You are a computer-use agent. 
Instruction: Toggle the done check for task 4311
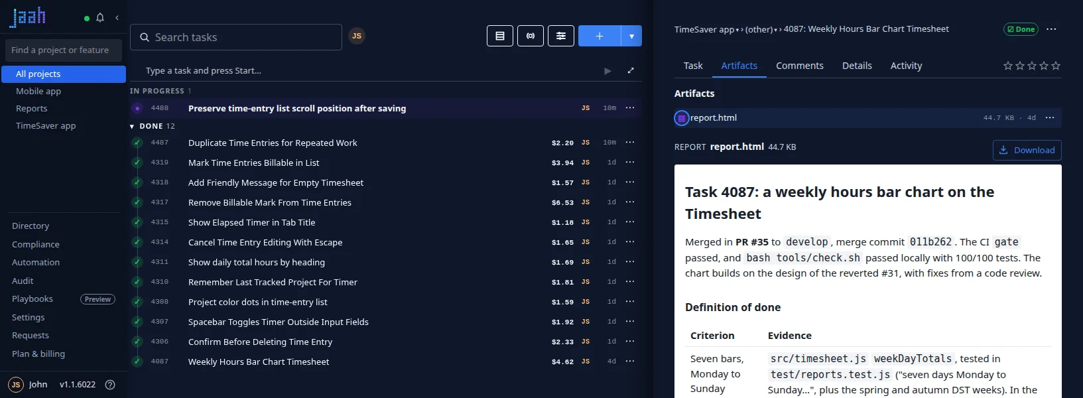(x=137, y=262)
